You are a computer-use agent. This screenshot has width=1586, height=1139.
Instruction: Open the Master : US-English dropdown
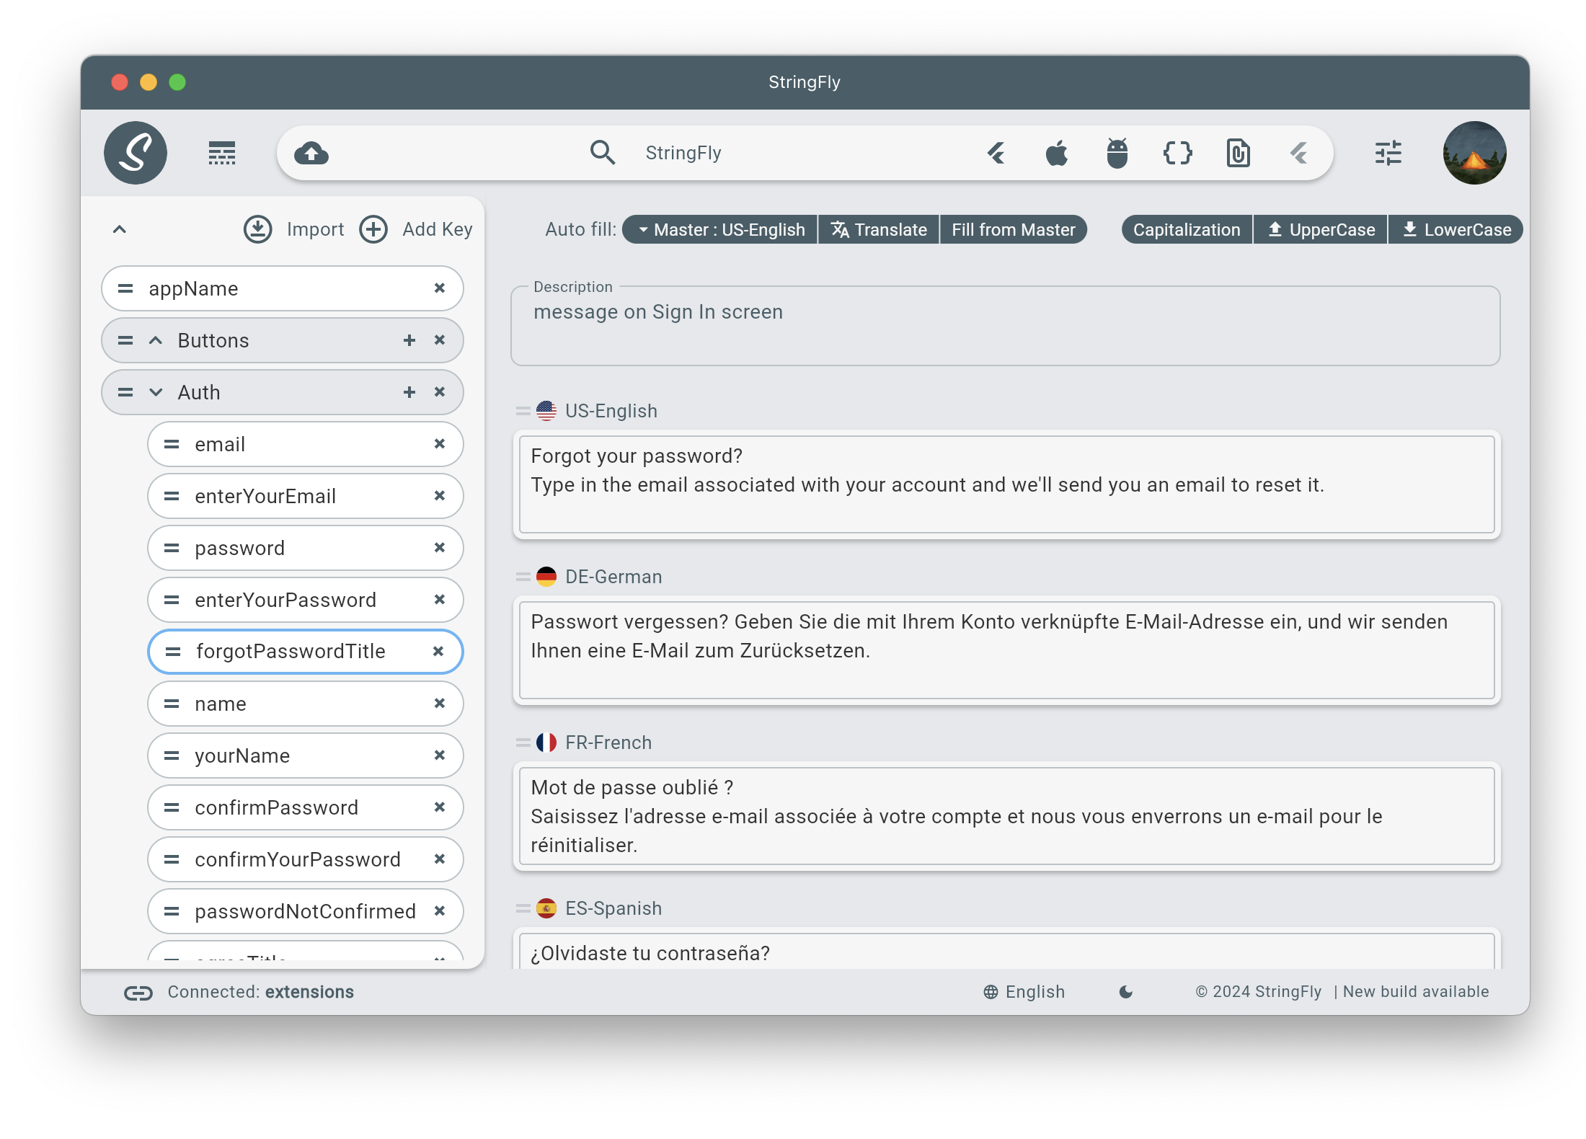pyautogui.click(x=719, y=229)
